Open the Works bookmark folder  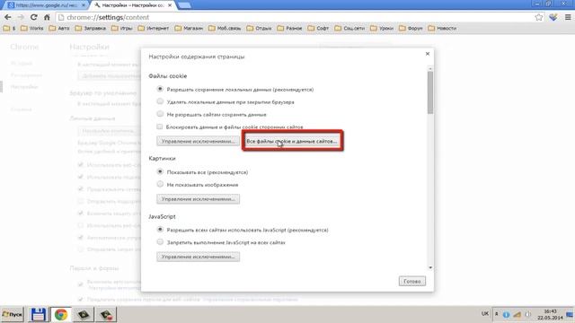32,28
